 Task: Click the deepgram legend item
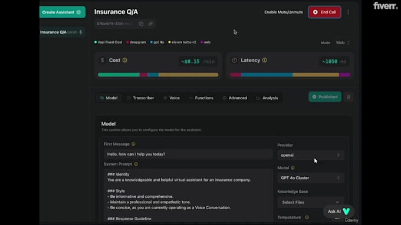click(136, 42)
